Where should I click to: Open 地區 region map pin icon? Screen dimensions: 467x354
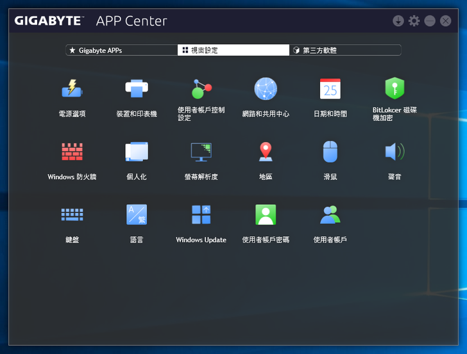pos(266,152)
